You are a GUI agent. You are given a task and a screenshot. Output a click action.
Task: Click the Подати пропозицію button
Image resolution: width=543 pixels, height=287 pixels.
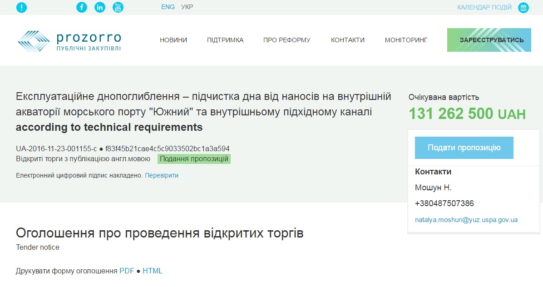point(464,148)
